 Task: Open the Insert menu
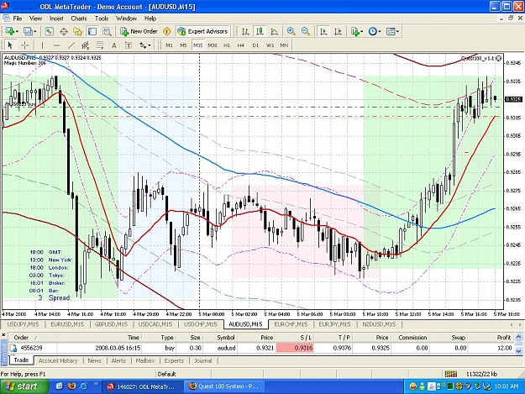[x=56, y=18]
